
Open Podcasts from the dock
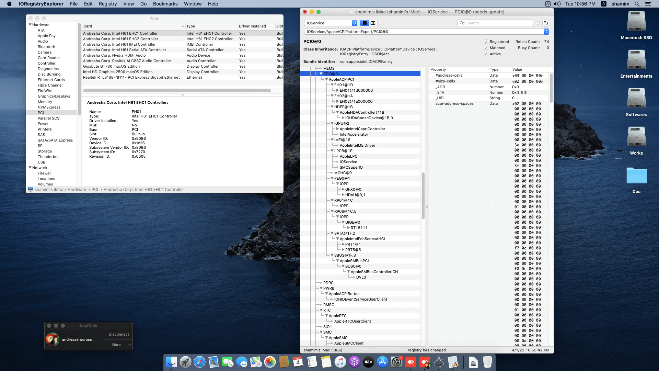click(x=354, y=362)
